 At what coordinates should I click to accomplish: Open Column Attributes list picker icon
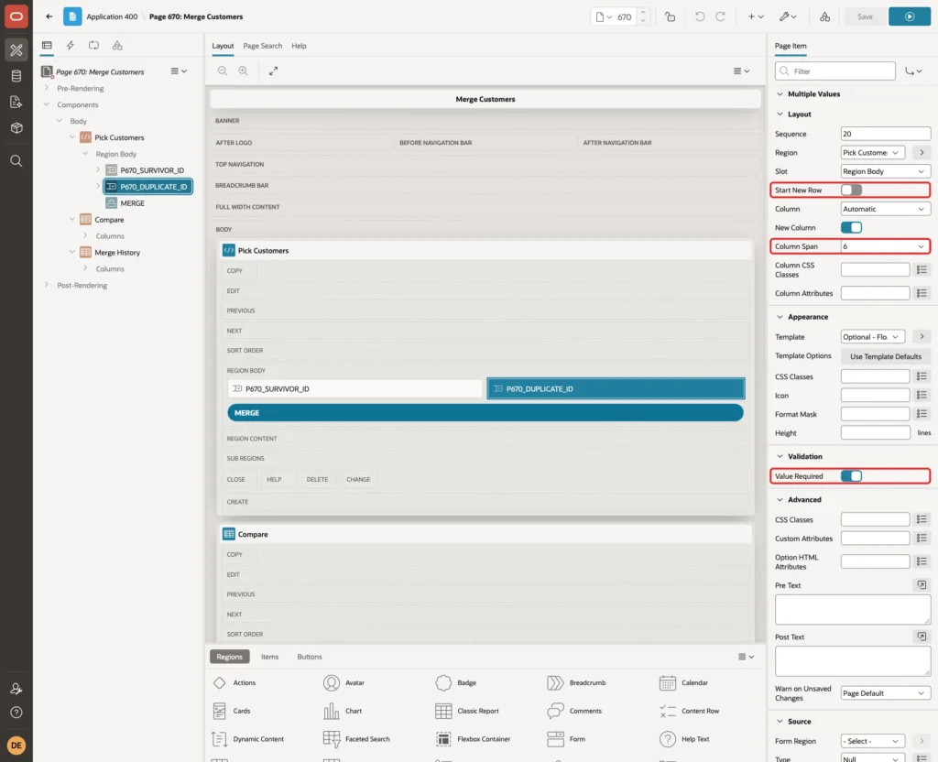point(922,293)
